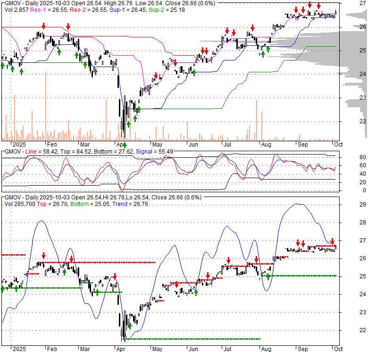368x352 pixels.
Task: Click the green buy arrow below Apr on top chart
Action: click(125, 145)
